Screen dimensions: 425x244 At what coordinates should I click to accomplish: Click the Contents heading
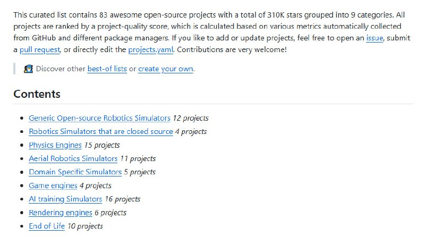pos(37,94)
